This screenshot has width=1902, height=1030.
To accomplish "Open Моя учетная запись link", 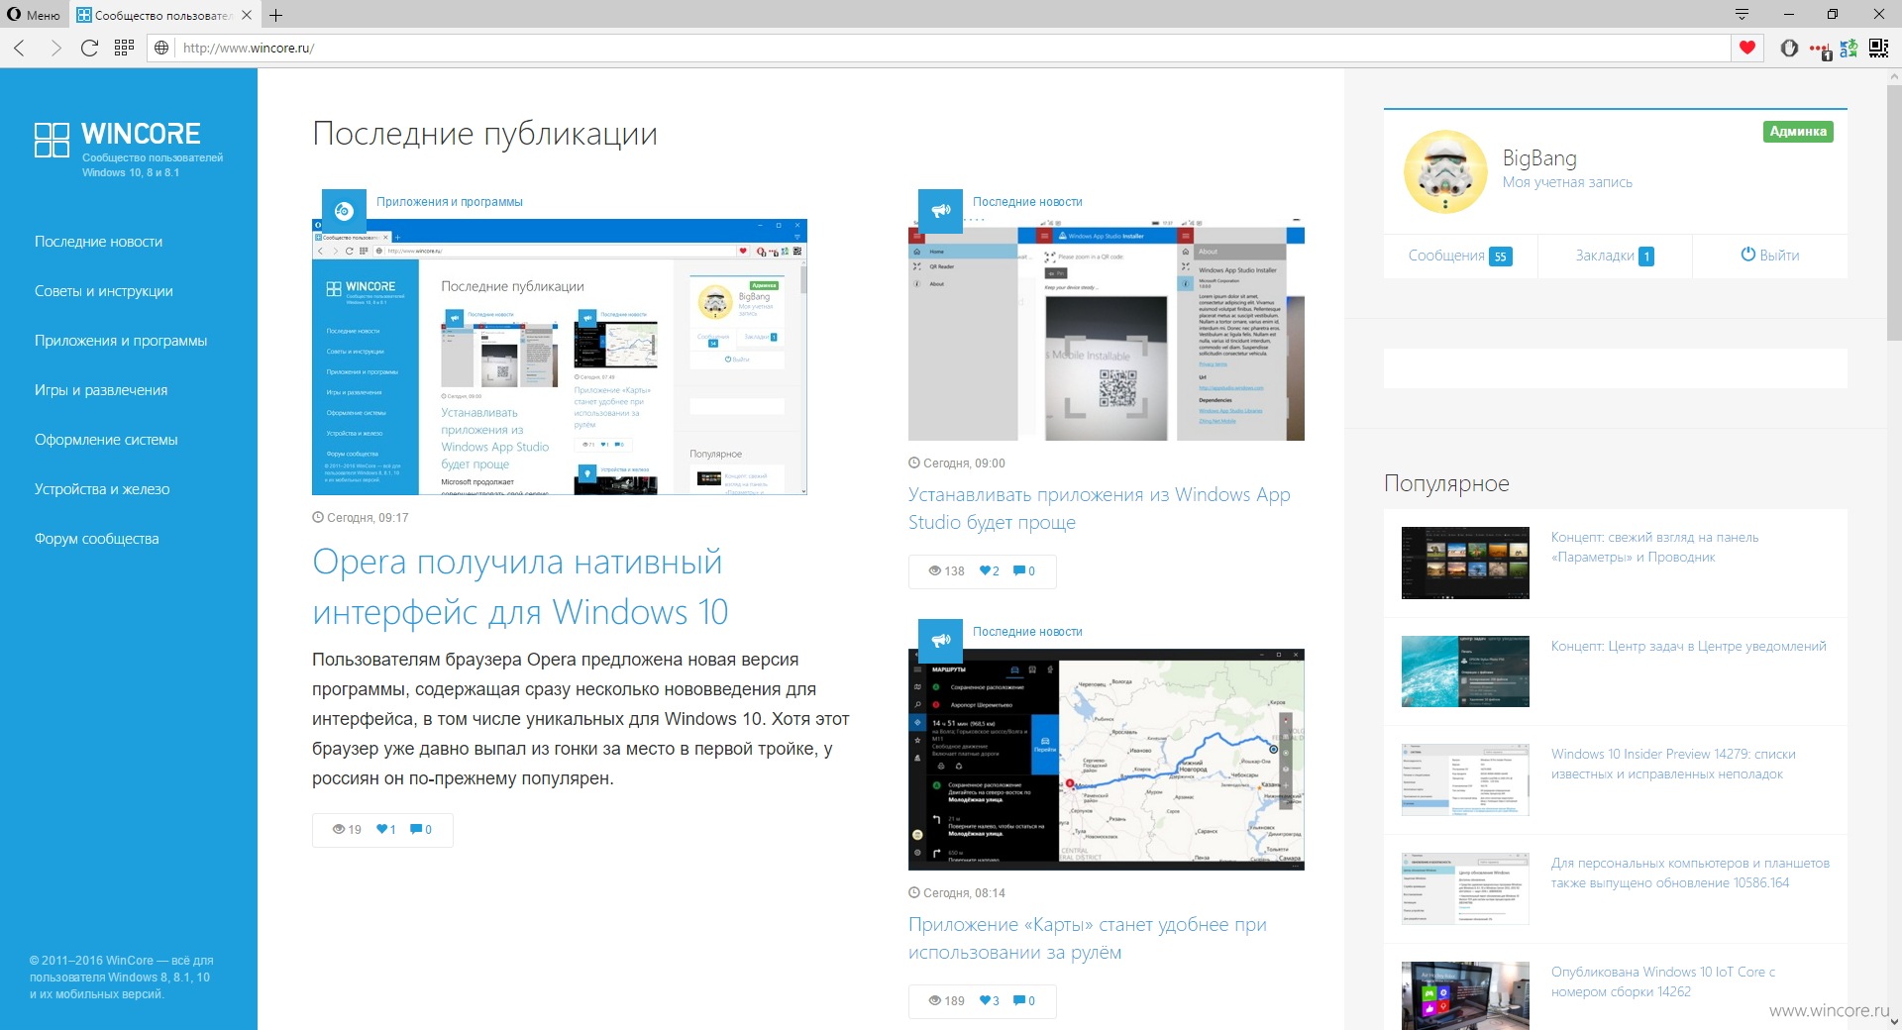I will 1567,182.
